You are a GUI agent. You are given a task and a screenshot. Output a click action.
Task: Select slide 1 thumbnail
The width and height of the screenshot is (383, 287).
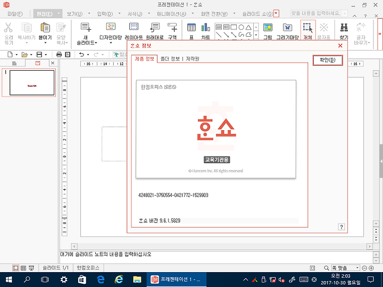coord(32,83)
